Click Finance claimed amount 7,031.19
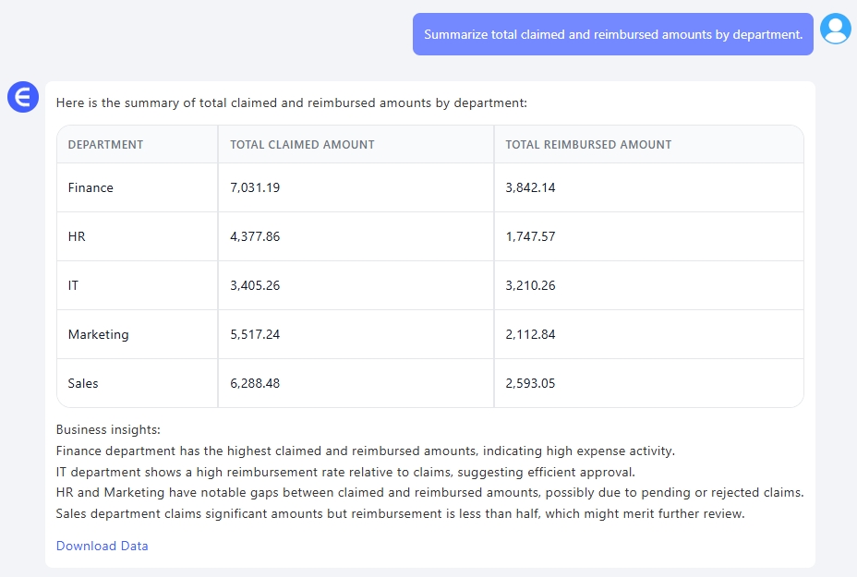 [255, 187]
